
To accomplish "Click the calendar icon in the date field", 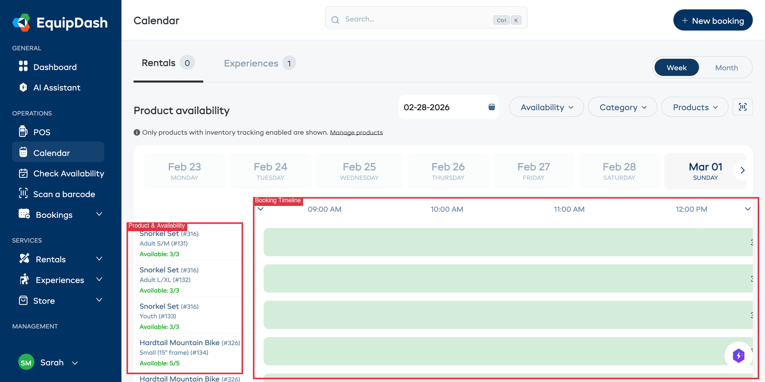I will (x=491, y=107).
